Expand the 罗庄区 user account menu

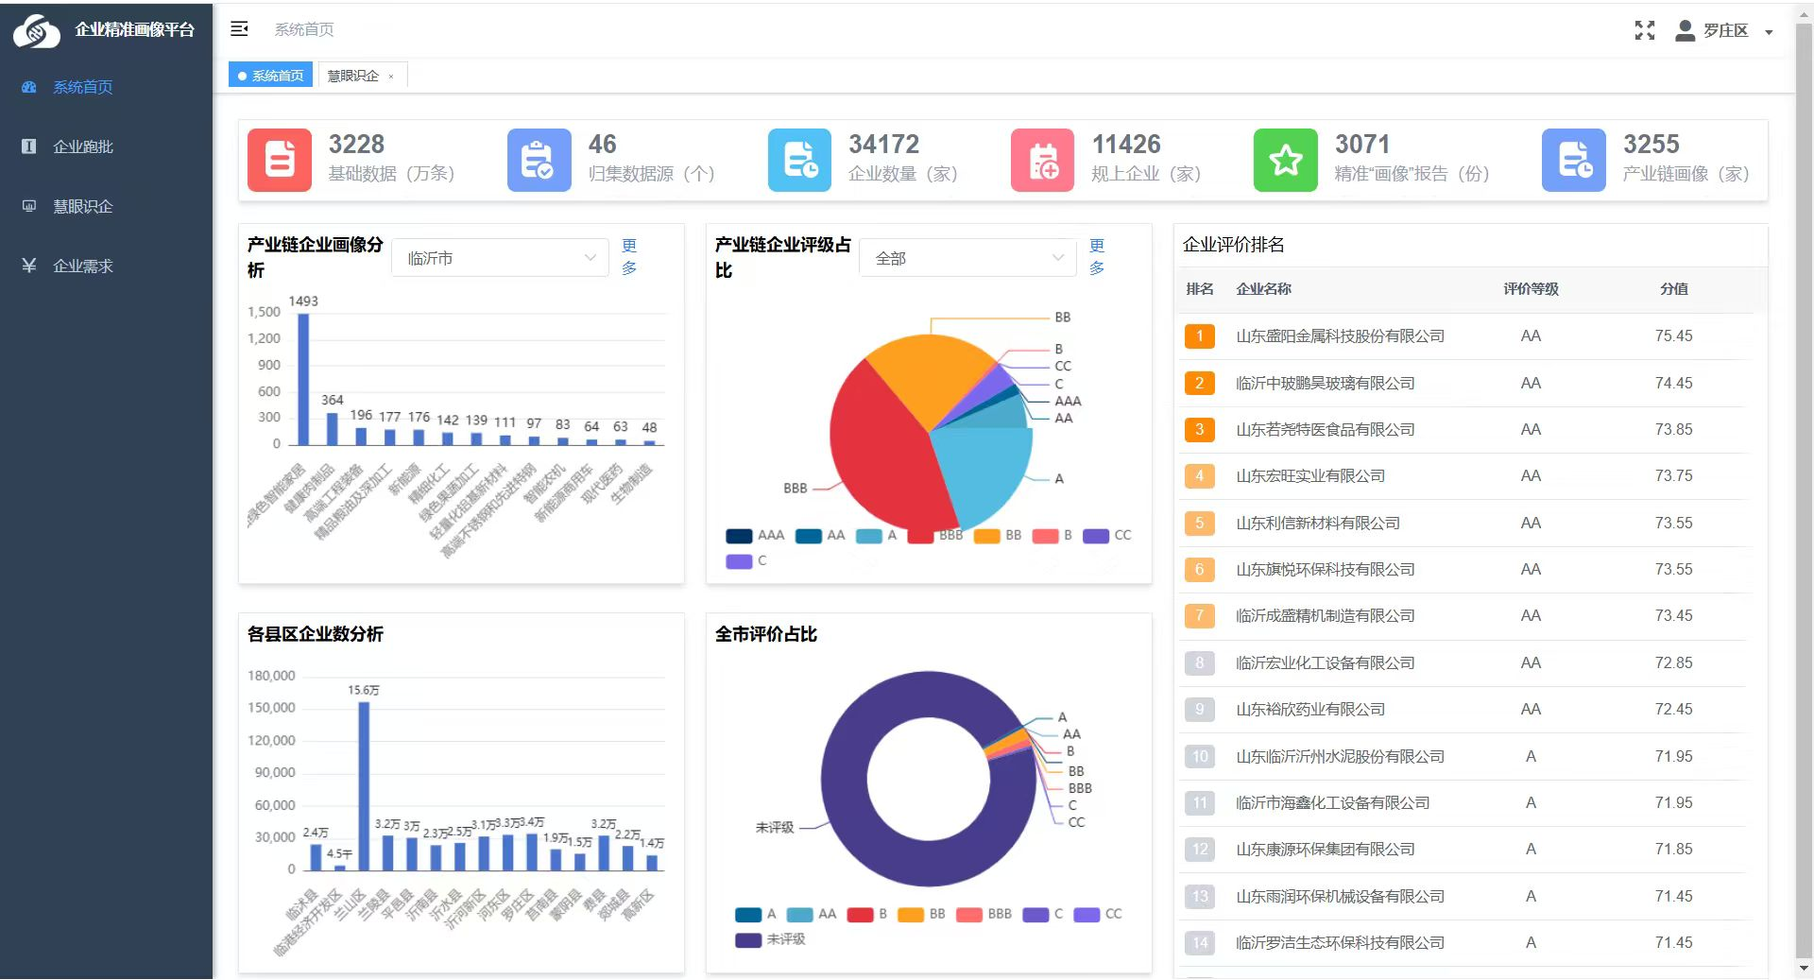[x=1724, y=30]
